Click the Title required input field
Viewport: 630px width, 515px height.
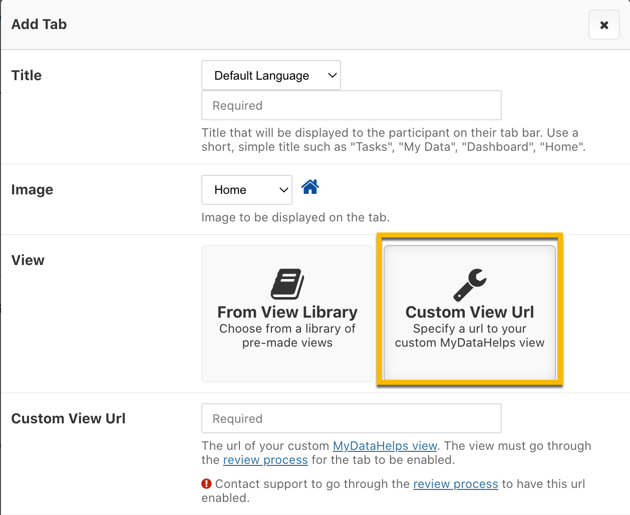(351, 105)
